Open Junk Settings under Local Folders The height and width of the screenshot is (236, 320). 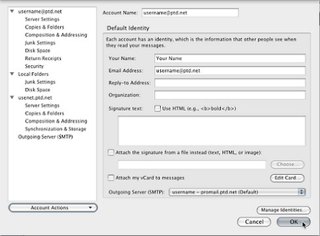click(x=40, y=82)
